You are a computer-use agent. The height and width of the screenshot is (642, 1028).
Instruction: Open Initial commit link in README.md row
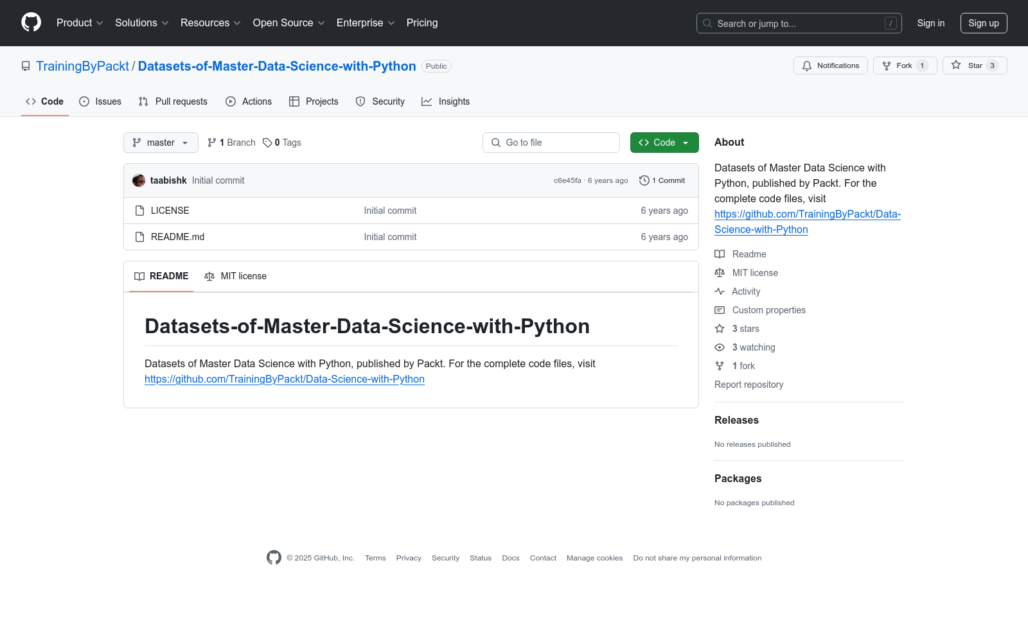tap(390, 237)
